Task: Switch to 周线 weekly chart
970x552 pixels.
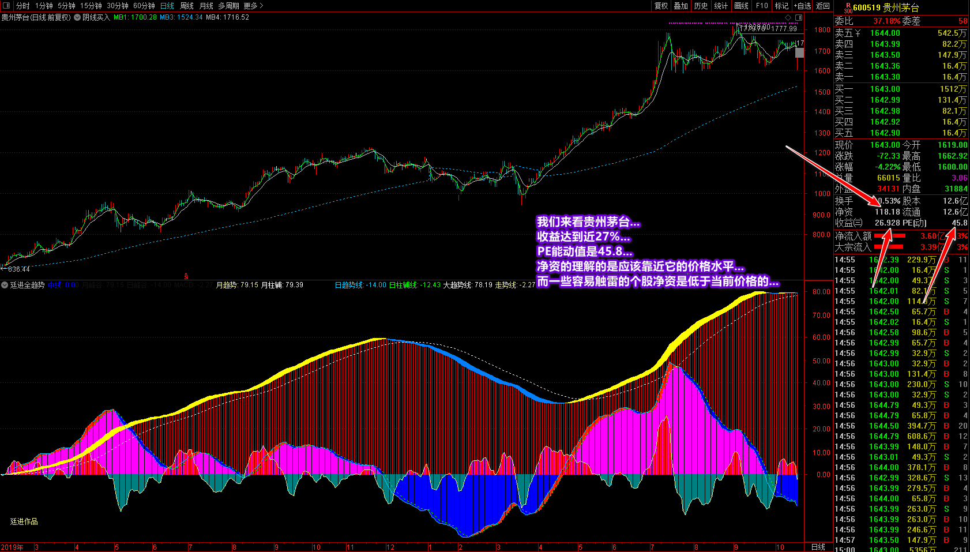Action: tap(187, 6)
